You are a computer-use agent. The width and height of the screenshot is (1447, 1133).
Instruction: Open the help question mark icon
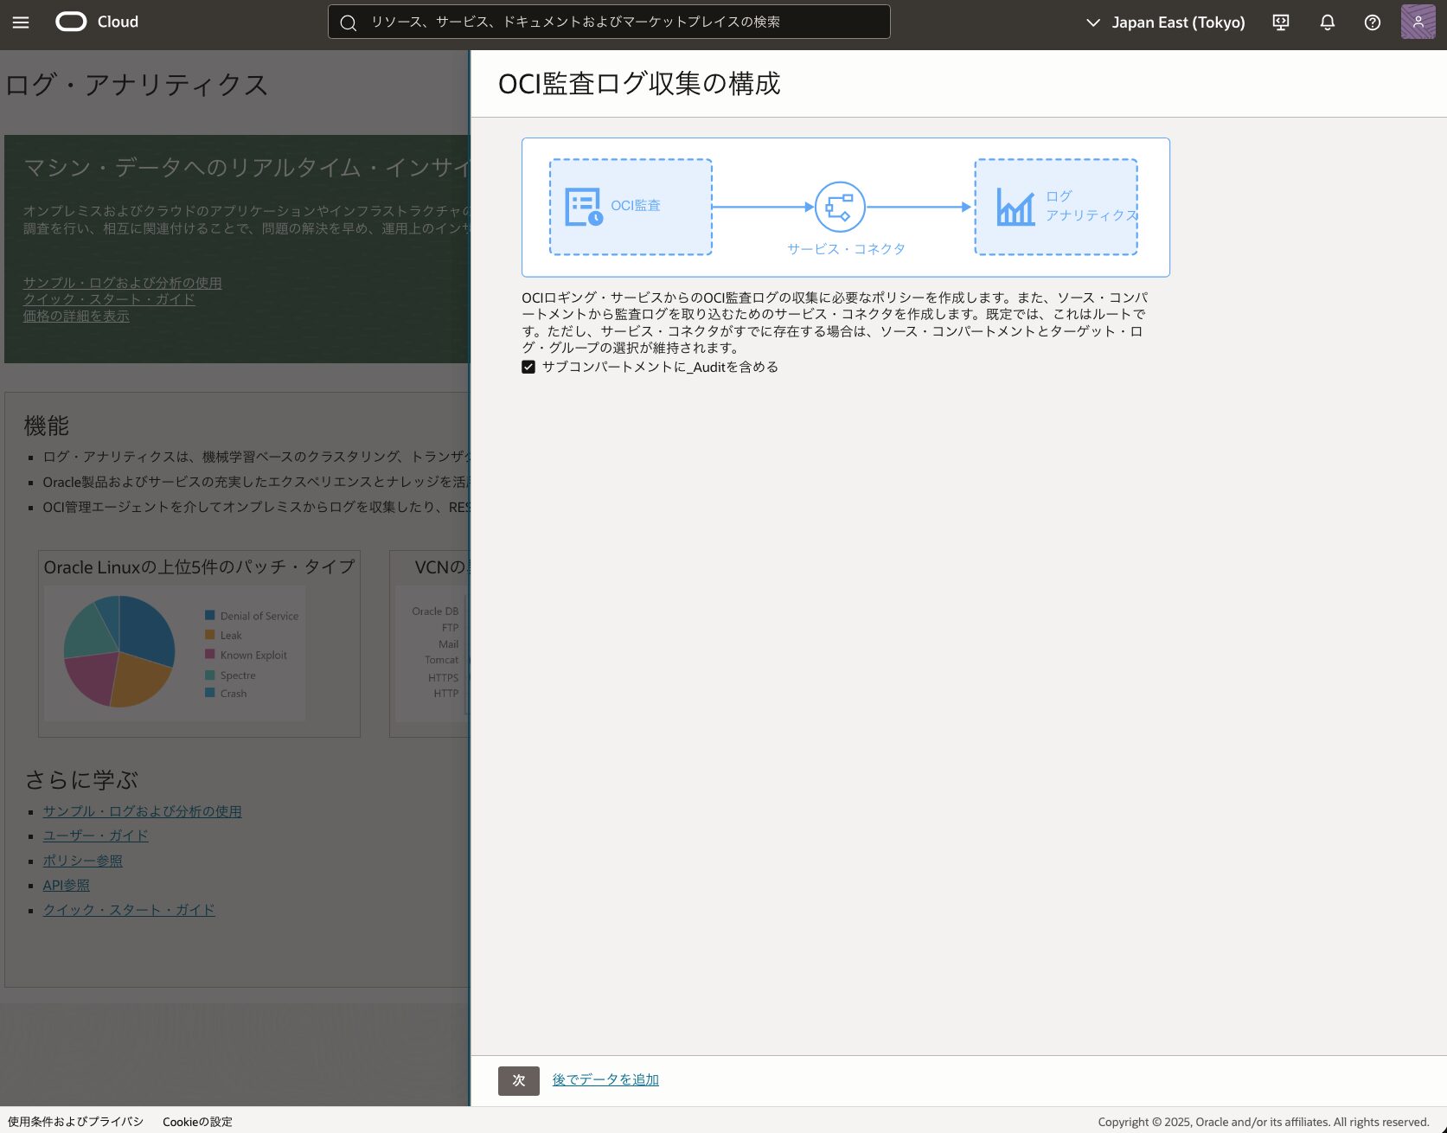tap(1373, 22)
